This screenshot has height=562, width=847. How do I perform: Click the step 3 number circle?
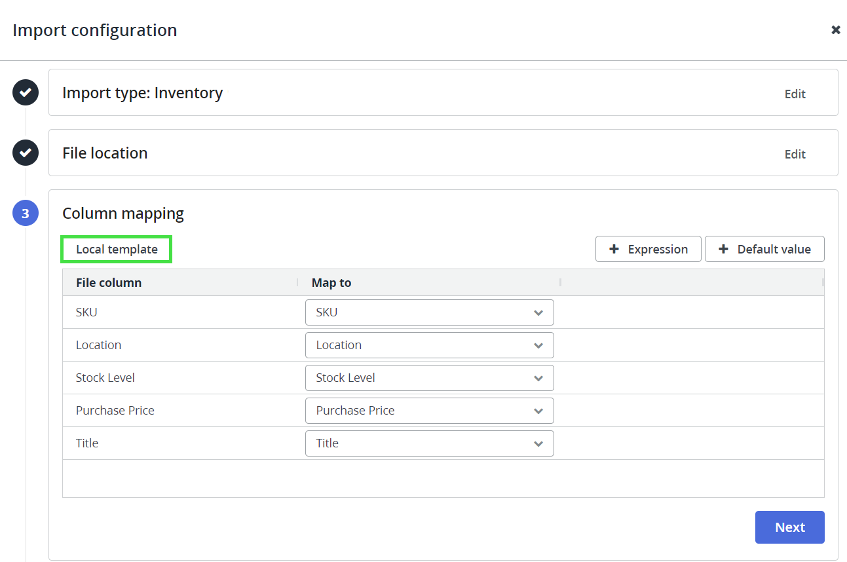tap(26, 214)
